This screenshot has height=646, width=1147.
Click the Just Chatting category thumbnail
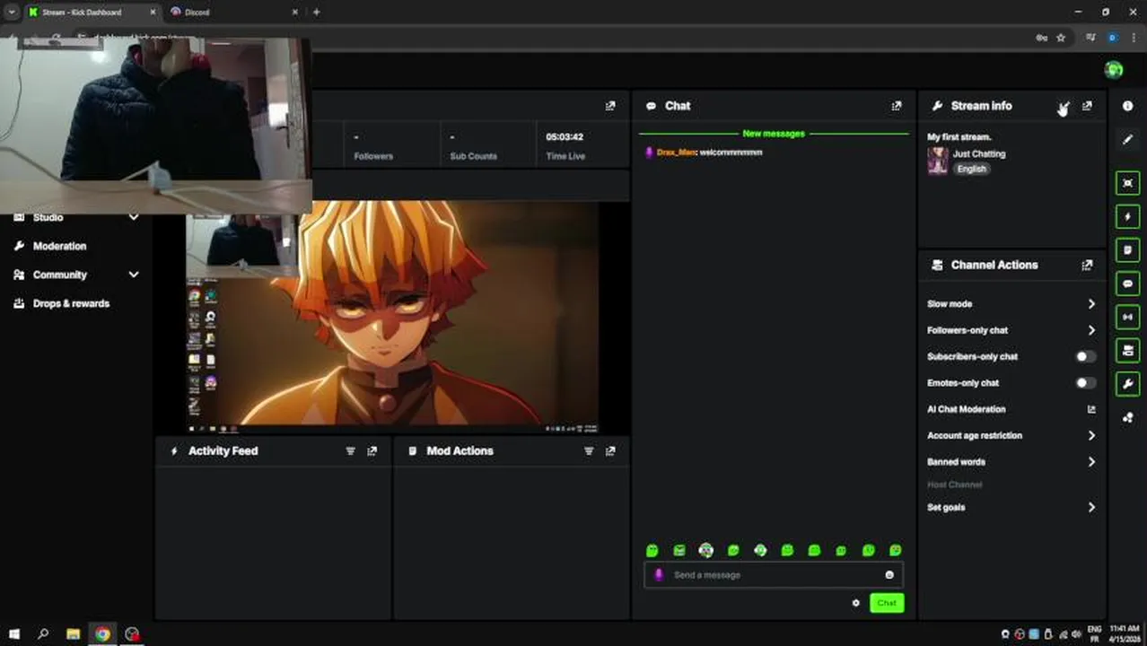coord(938,161)
